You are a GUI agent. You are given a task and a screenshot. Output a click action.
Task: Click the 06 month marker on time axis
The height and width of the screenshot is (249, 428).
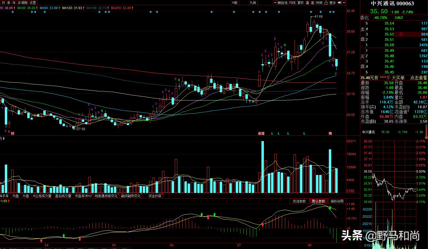coord(172,245)
